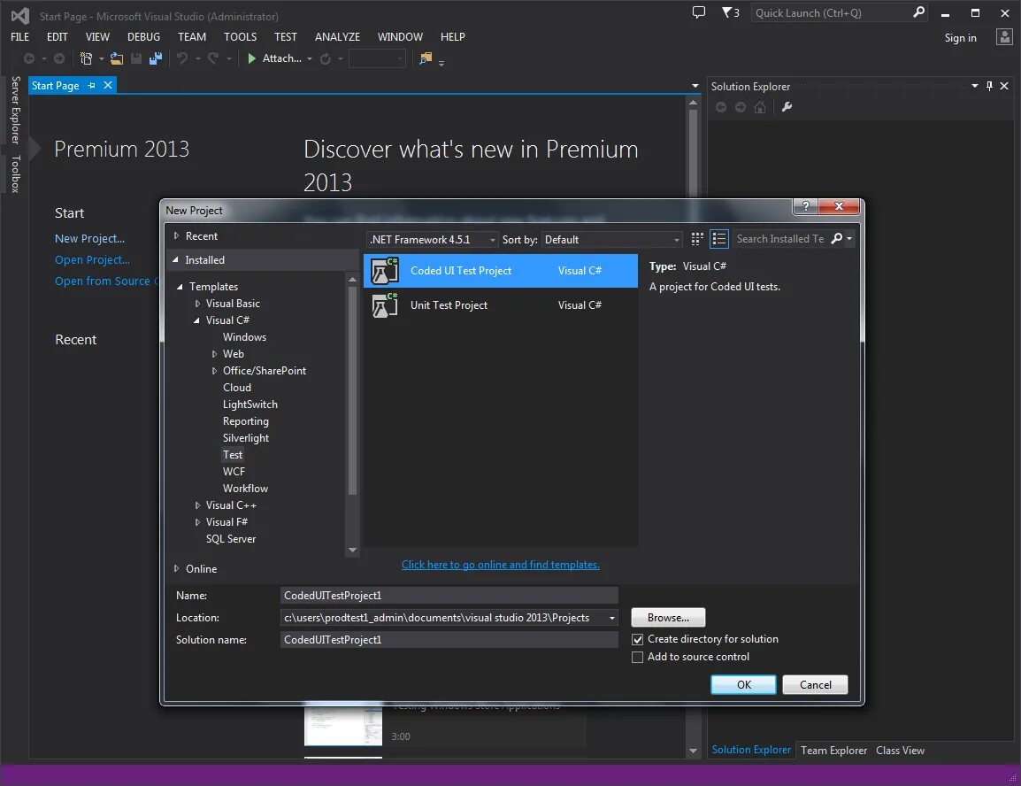Expand the Office/SharePoint node

pyautogui.click(x=214, y=371)
